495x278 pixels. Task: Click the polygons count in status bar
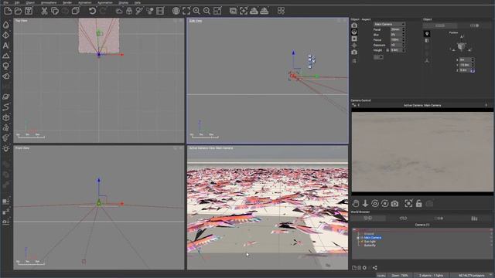point(471,276)
